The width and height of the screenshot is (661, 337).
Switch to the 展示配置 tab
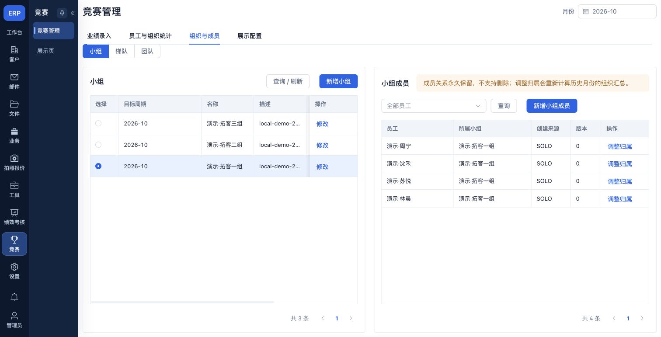pos(250,36)
